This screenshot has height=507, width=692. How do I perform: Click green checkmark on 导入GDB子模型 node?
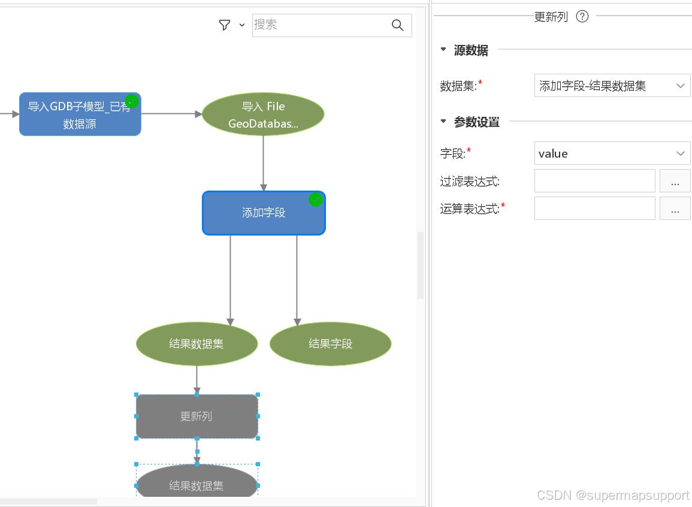coord(132,101)
